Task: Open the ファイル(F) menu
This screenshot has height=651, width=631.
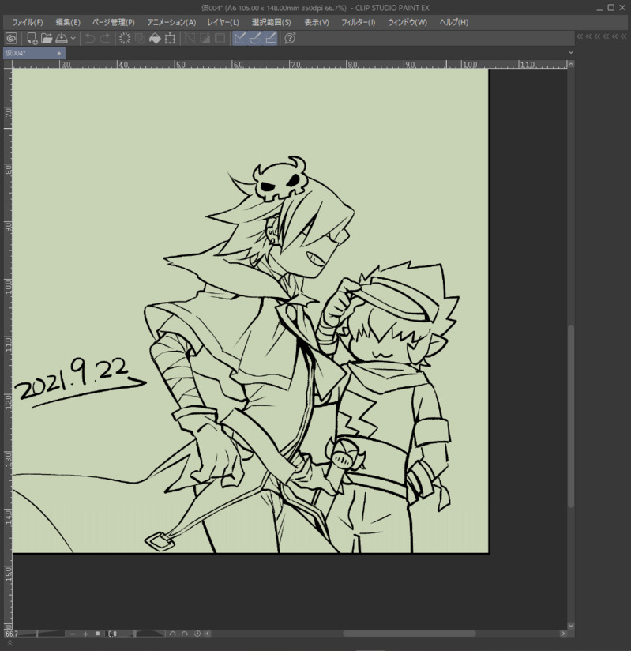Action: coord(28,22)
